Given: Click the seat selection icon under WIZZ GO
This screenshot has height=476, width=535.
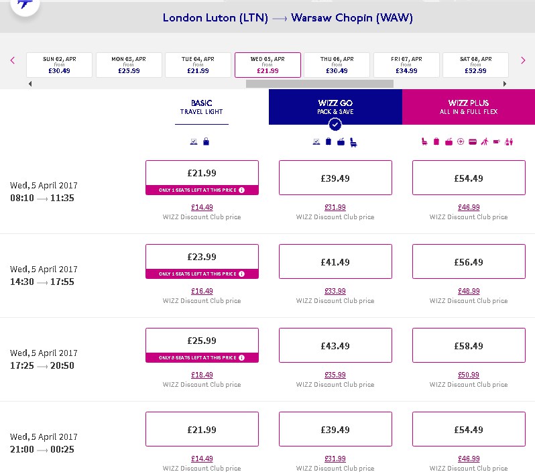Looking at the screenshot, I should point(353,143).
